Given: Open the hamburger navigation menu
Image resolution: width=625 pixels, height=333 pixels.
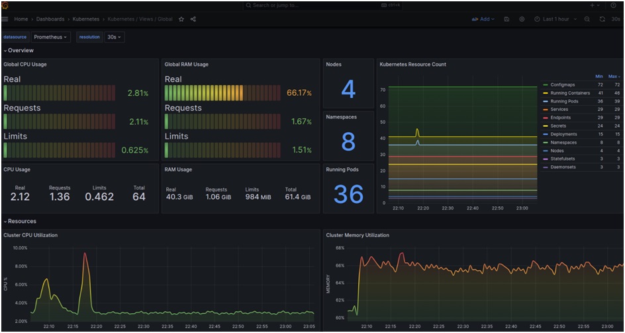Looking at the screenshot, I should (x=5, y=19).
